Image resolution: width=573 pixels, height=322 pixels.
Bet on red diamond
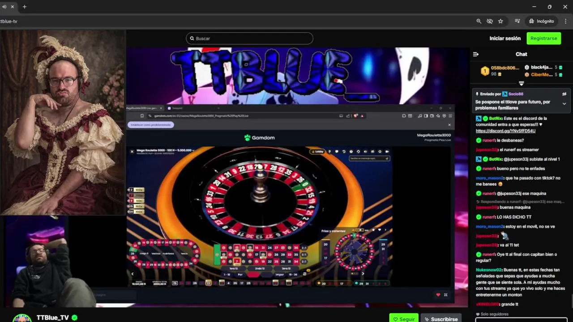coord(253,275)
